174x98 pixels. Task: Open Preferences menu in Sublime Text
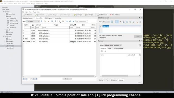coord(40,4)
